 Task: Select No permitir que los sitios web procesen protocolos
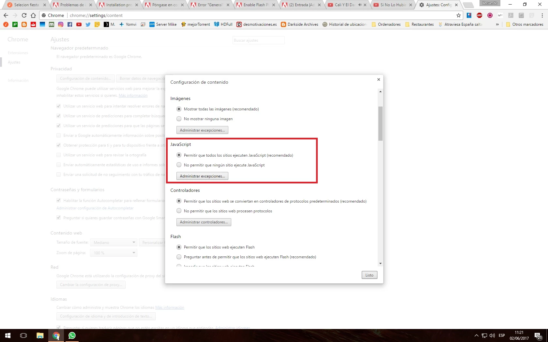179,211
